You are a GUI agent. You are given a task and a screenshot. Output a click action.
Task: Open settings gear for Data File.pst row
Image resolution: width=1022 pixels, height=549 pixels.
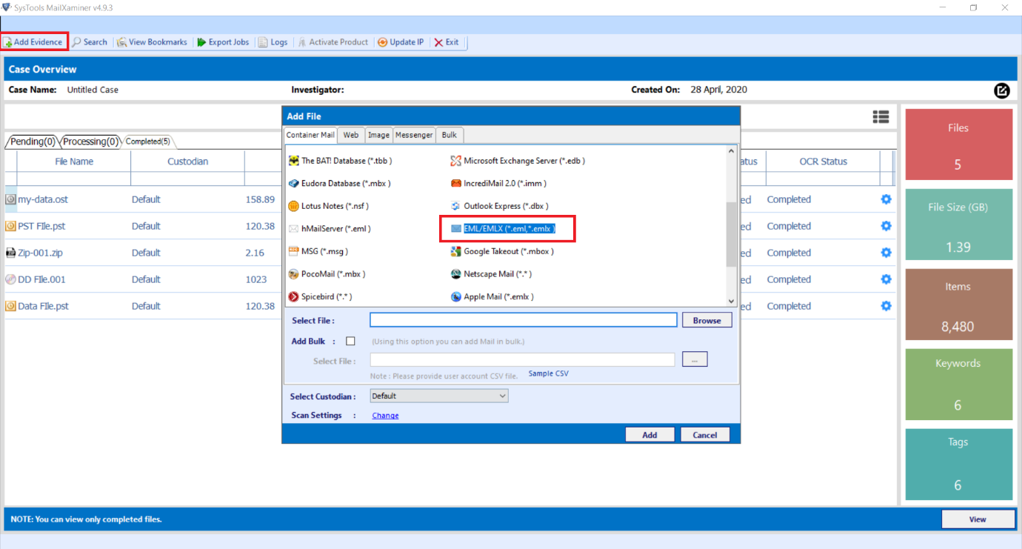coord(886,306)
